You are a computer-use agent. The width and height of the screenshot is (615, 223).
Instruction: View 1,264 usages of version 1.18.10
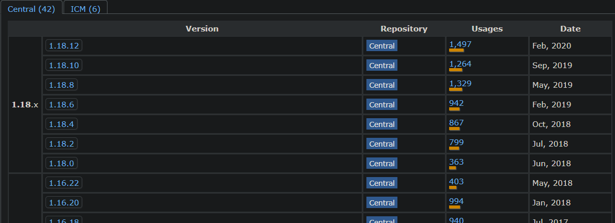pos(460,64)
